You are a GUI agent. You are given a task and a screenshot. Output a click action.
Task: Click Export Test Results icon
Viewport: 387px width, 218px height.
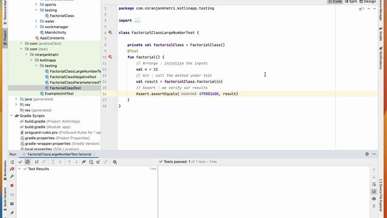coord(106,162)
